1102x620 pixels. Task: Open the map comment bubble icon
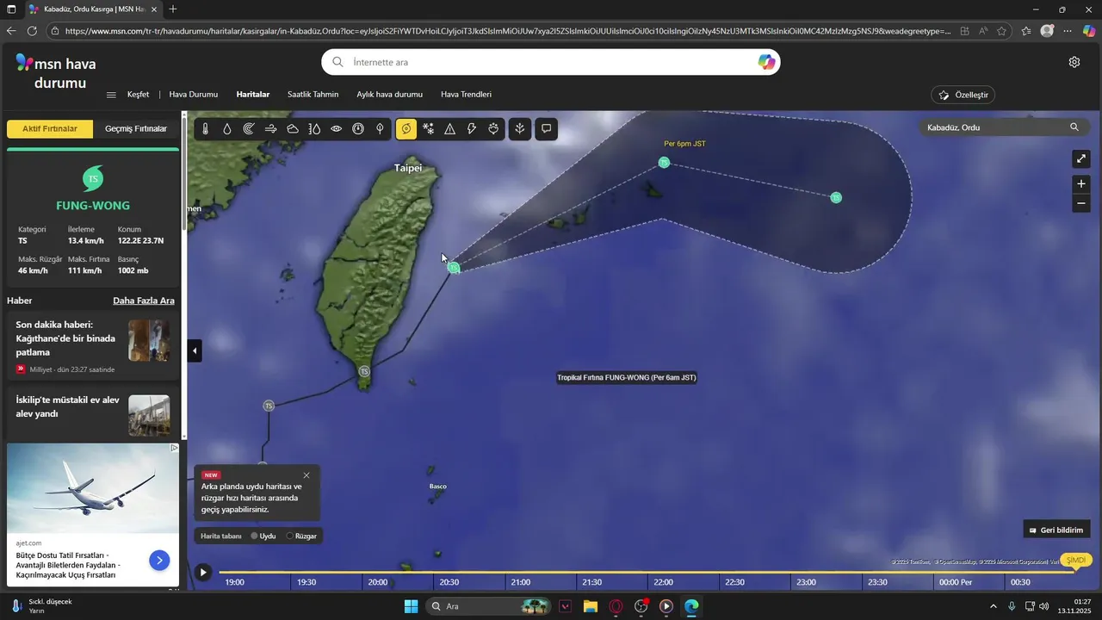[546, 129]
